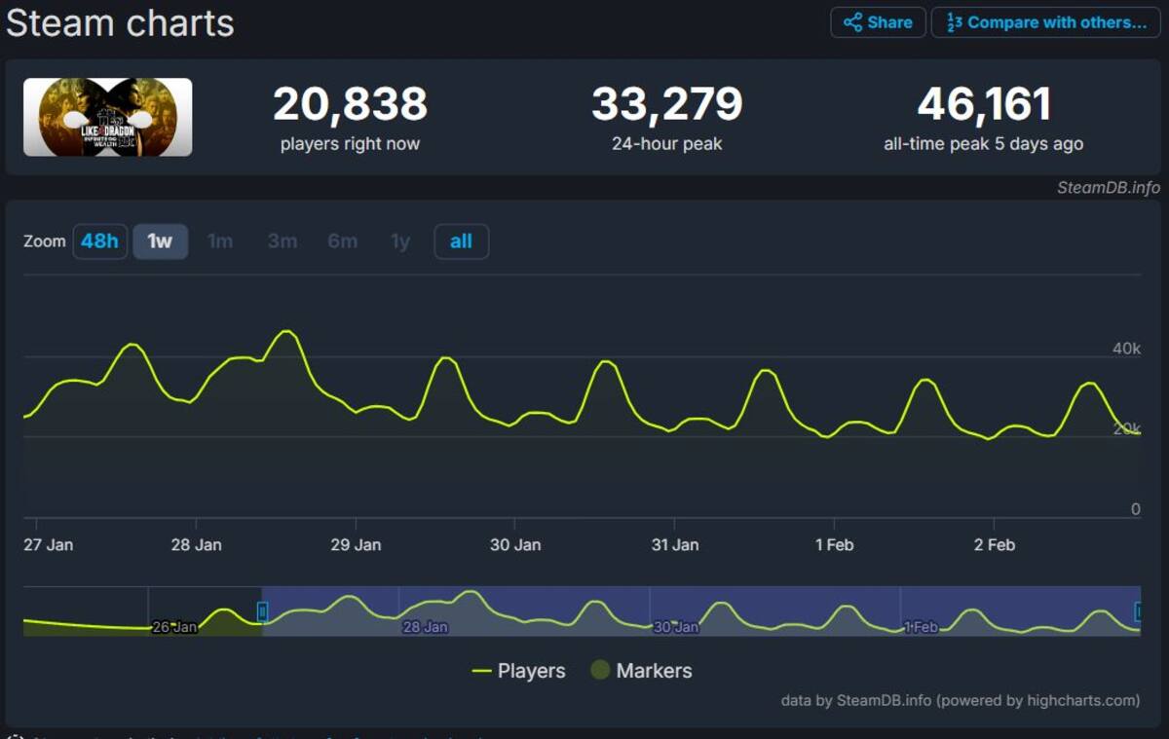Click the 2 Feb axis label

pyautogui.click(x=994, y=544)
